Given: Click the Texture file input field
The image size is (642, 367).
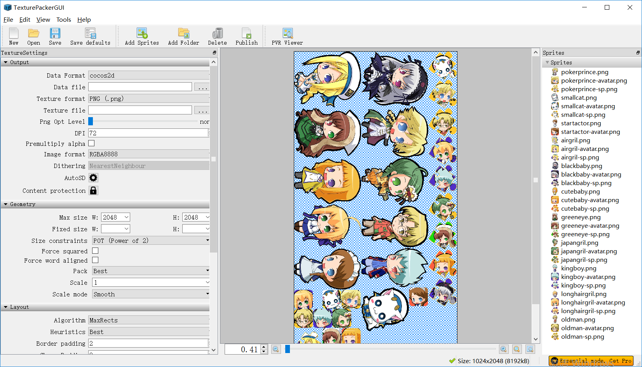Looking at the screenshot, I should pyautogui.click(x=140, y=110).
